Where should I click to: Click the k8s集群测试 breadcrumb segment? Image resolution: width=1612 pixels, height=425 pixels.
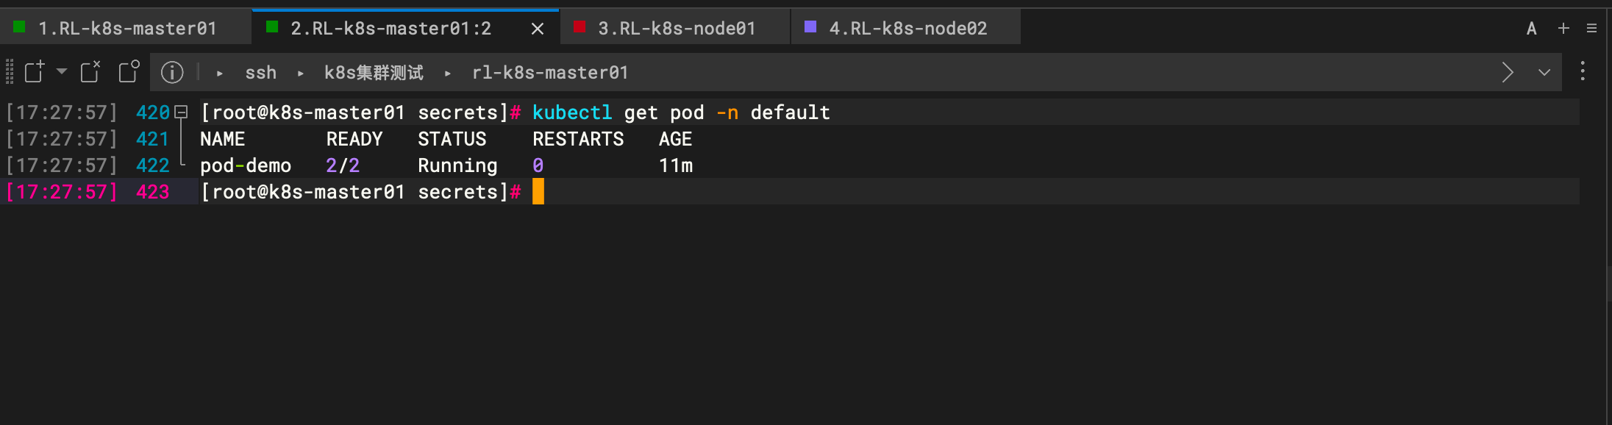[x=374, y=73]
